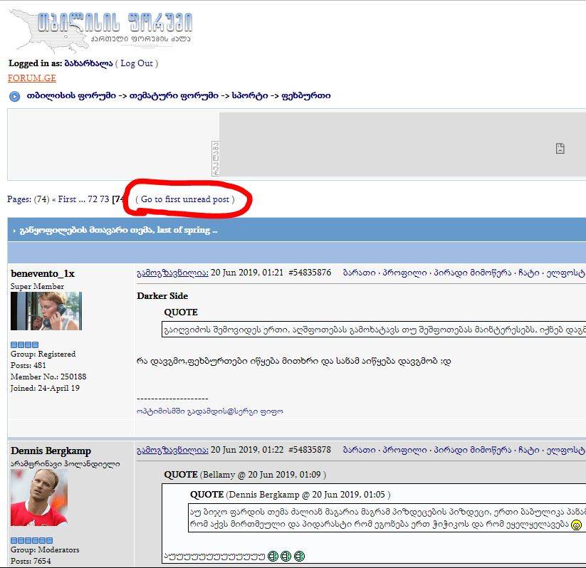Viewport: 586px width, 568px height.
Task: Click პროფილი in Dennis Bergkamp post
Action: click(404, 450)
